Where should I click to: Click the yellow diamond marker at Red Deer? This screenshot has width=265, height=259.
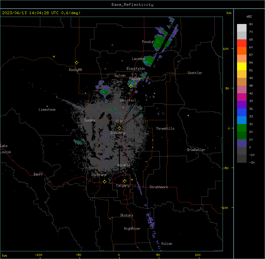click(x=131, y=86)
